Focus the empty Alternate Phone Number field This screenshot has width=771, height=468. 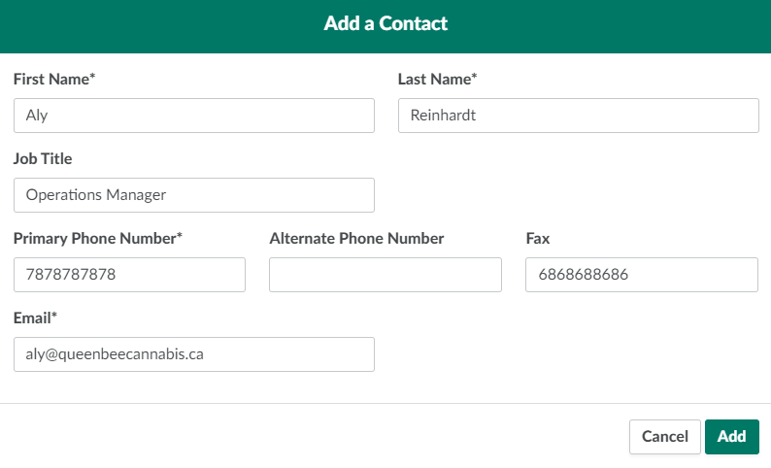tap(385, 275)
